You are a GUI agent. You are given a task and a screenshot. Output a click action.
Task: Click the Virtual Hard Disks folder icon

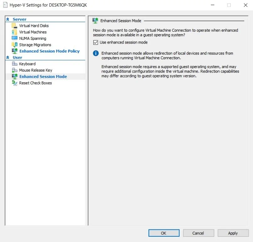click(14, 26)
